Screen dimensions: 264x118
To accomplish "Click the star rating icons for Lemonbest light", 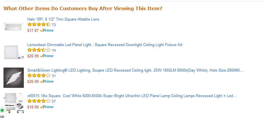I will [x=39, y=50].
